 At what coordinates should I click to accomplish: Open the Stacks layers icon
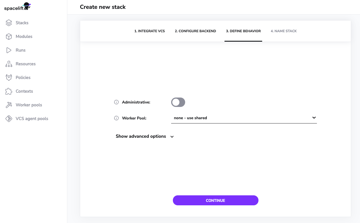[x=9, y=23]
